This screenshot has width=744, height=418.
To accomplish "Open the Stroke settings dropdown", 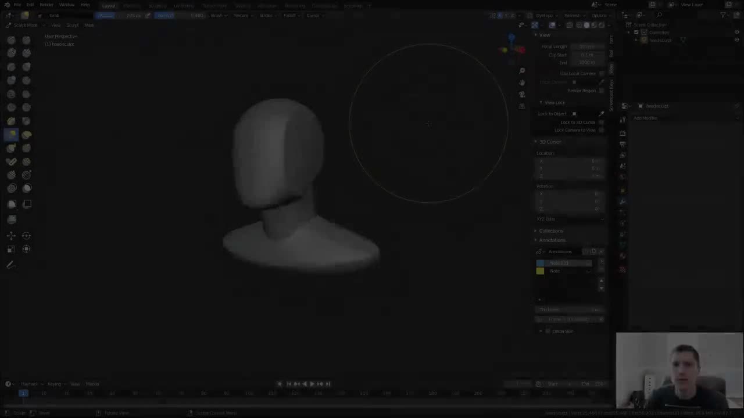I will pos(267,16).
